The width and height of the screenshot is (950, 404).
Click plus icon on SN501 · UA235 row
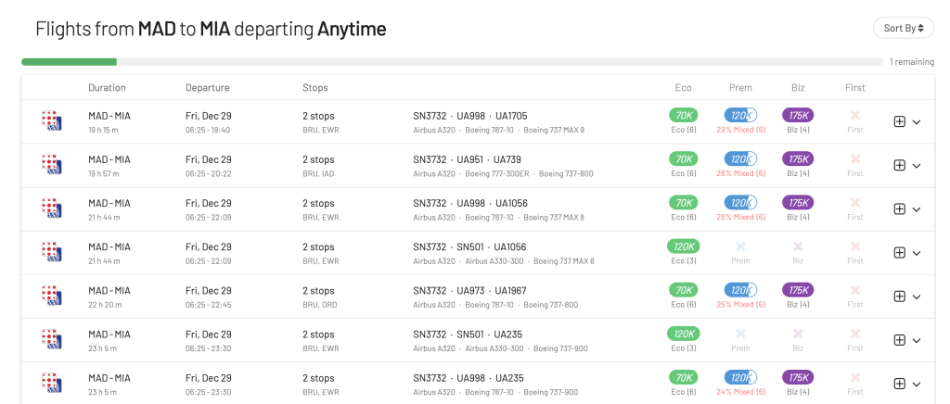click(x=900, y=340)
